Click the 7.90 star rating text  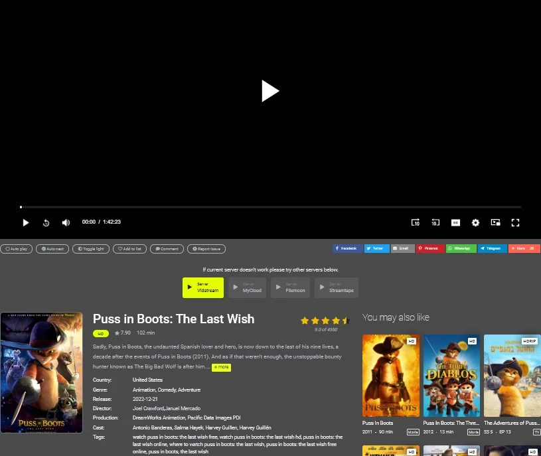(x=123, y=333)
